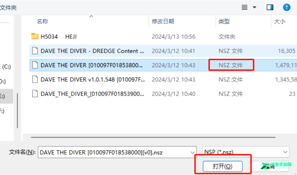
Task: Click the sidebar vertical scrollbar
Action: (17, 110)
